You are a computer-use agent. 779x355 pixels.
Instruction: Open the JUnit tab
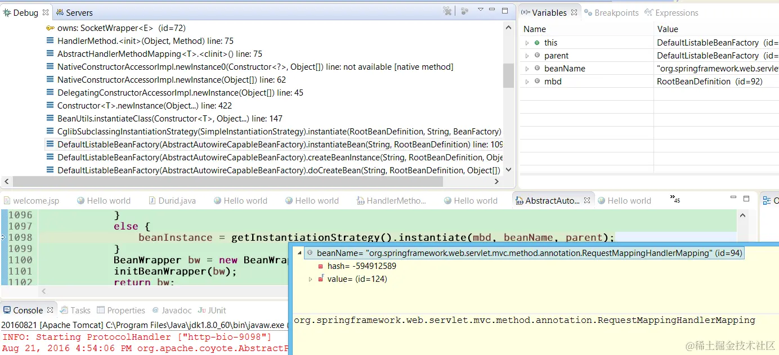click(212, 311)
